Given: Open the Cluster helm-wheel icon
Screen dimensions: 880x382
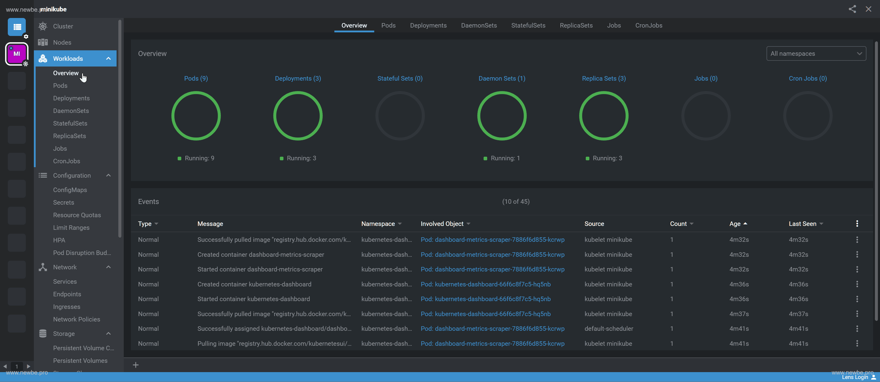Looking at the screenshot, I should (x=43, y=26).
